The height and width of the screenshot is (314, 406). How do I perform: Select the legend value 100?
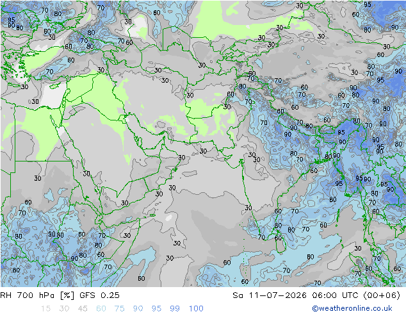(x=196, y=309)
